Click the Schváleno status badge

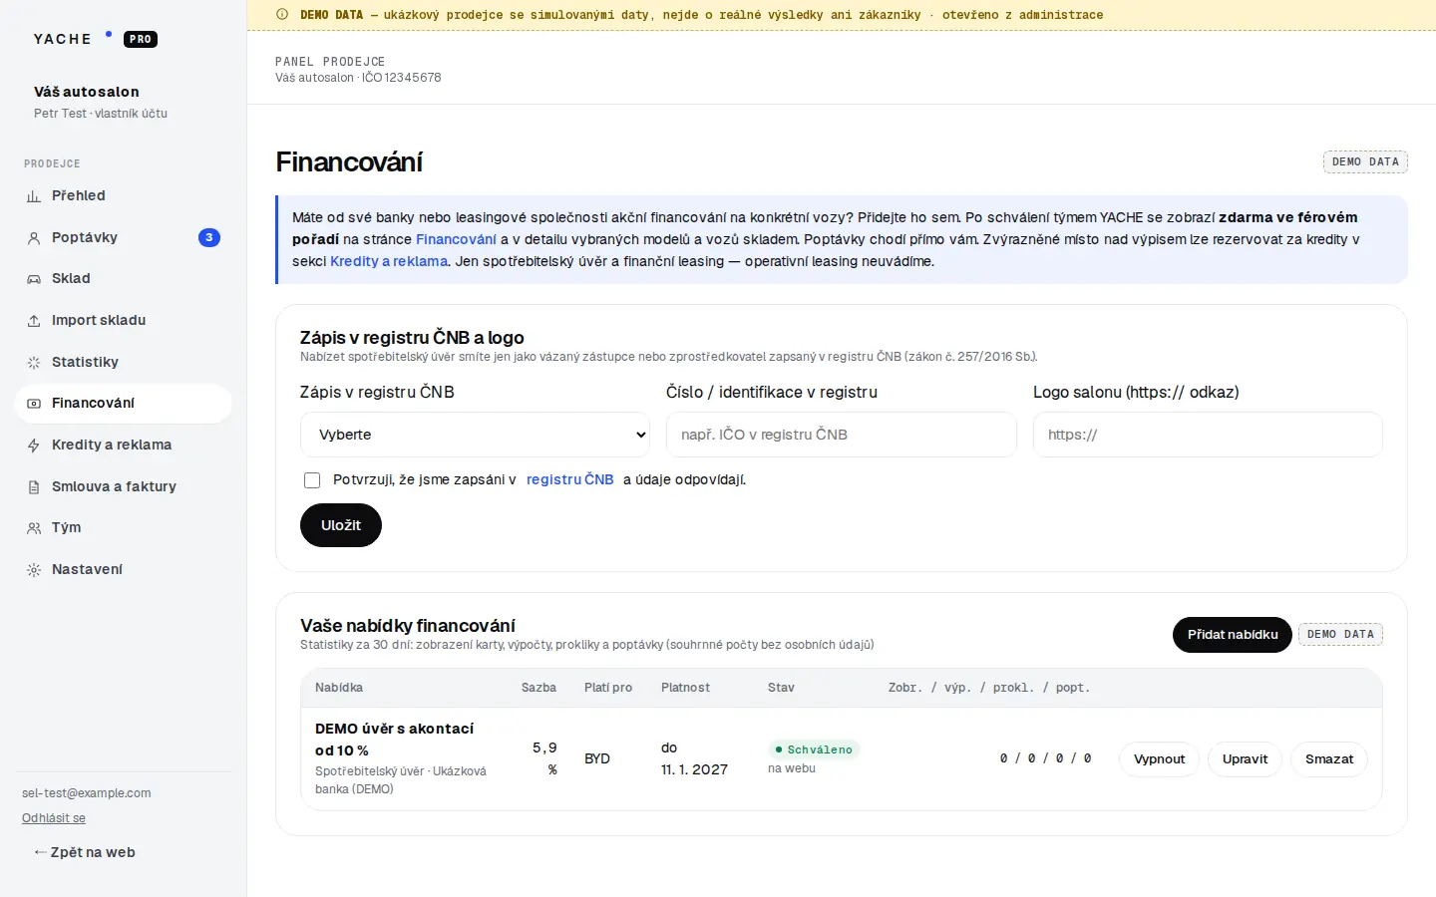(x=814, y=749)
